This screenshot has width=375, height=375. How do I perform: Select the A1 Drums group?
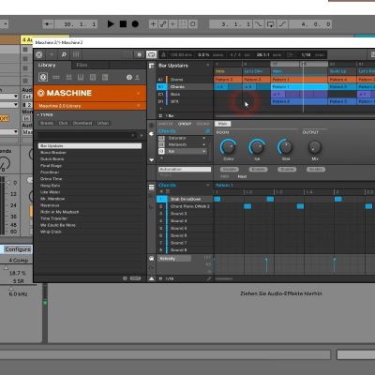tap(185, 80)
